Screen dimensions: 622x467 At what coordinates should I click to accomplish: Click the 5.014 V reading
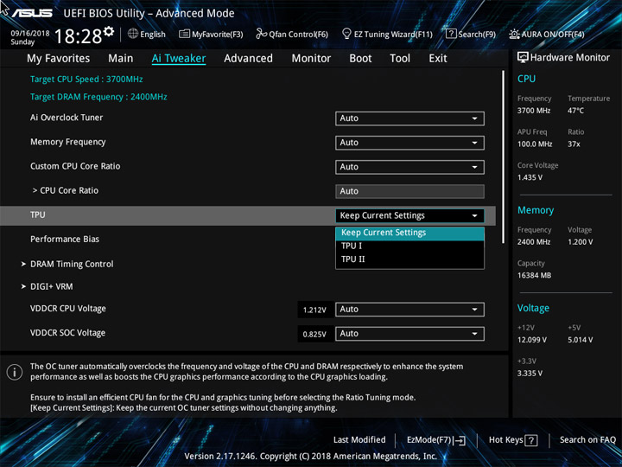click(x=581, y=340)
